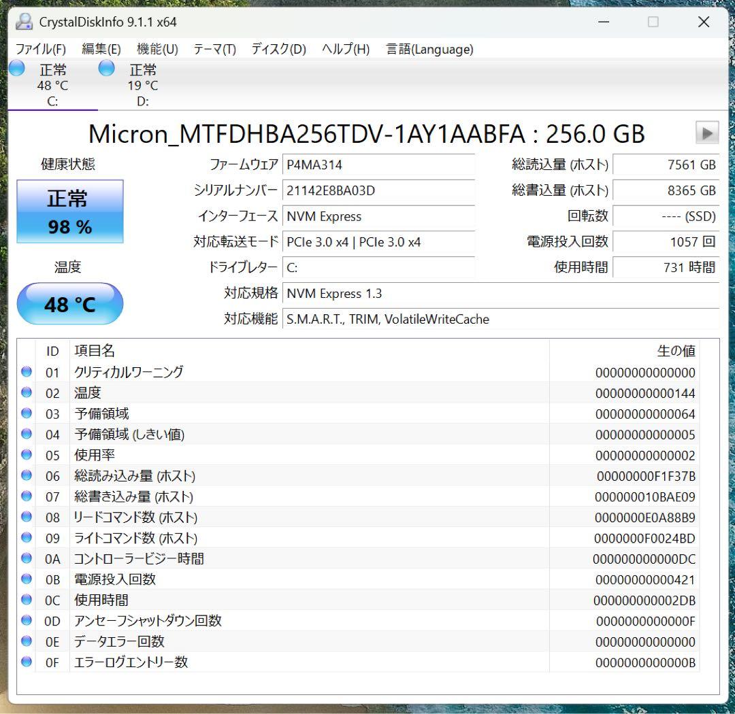Open the ファイル(F) menu

41,49
